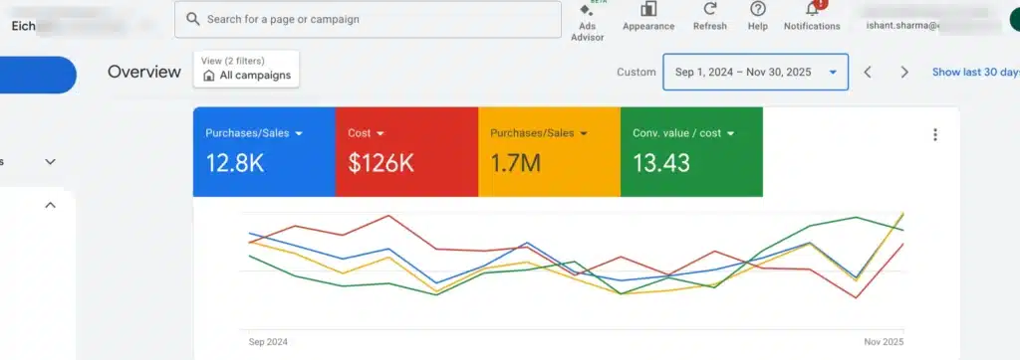Open the green Conv. value / cost dropdown

pos(683,133)
